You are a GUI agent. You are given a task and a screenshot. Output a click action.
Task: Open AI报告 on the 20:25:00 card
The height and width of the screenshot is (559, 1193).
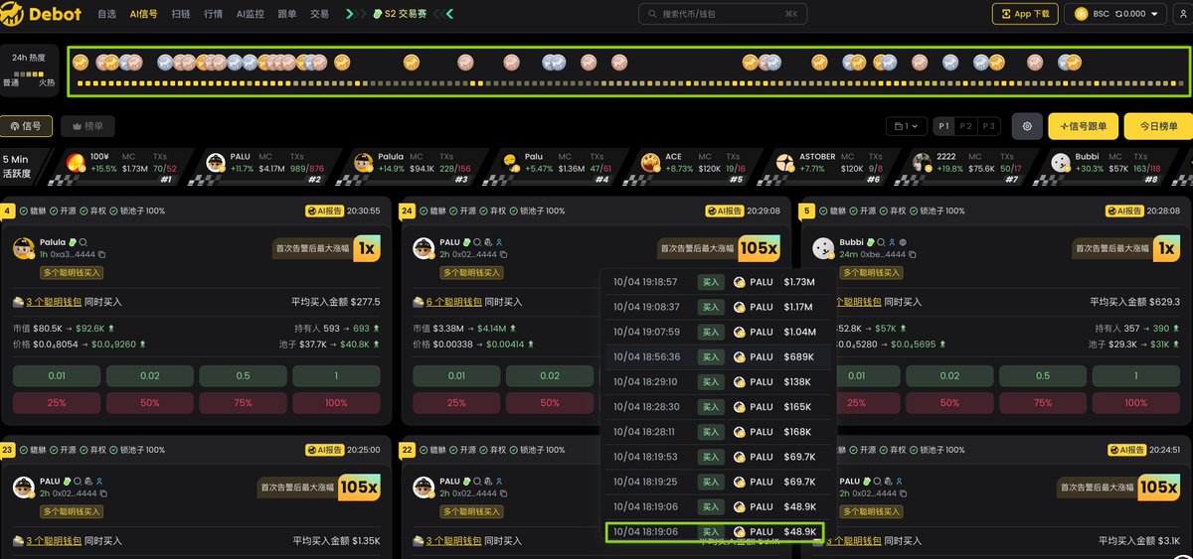click(x=324, y=450)
